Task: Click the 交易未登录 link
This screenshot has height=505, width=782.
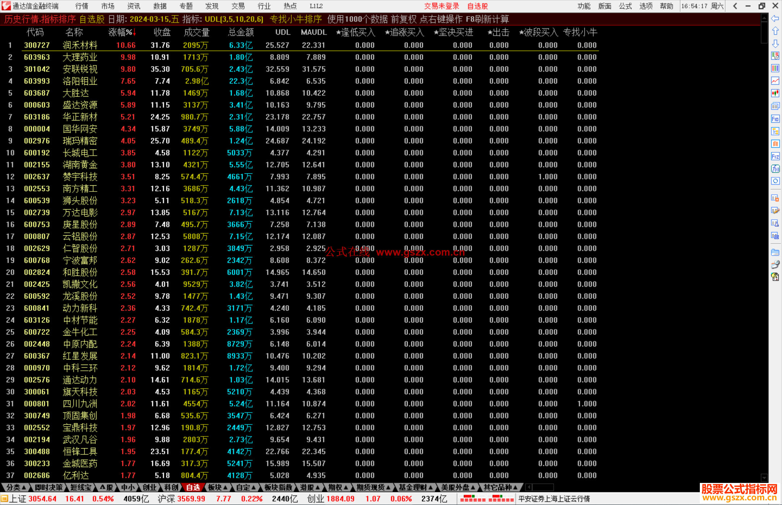Action: tap(441, 6)
